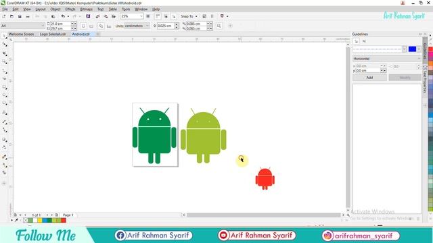This screenshot has width=433, height=243.
Task: Click the Save icon in the toolbar
Action: pos(20,16)
